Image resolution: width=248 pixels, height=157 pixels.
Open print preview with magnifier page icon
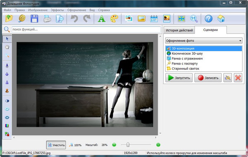point(60,19)
